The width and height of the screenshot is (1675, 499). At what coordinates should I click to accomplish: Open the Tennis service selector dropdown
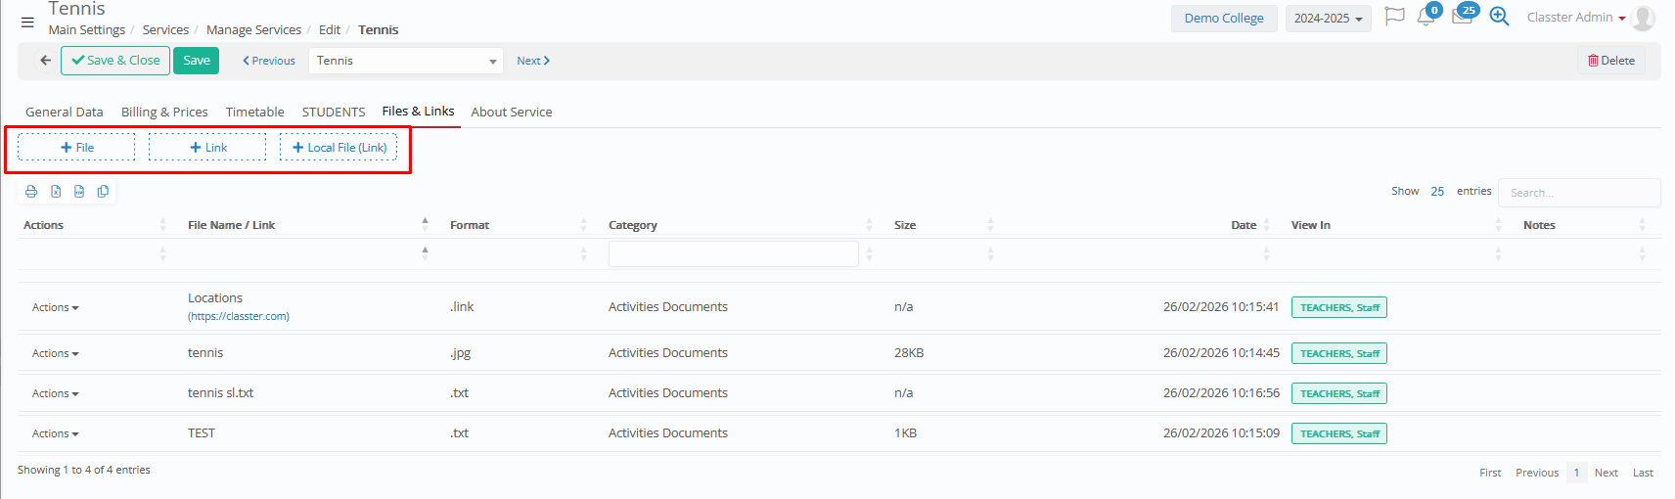(x=405, y=61)
